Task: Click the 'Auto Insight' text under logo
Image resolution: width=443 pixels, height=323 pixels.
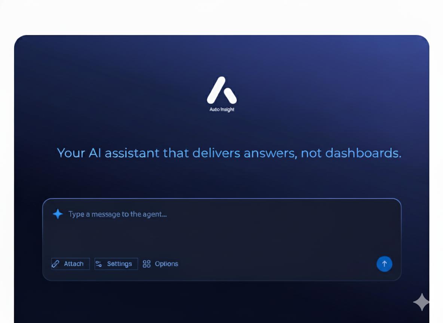Action: [222, 110]
